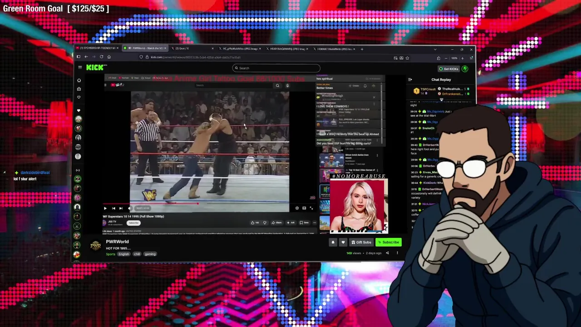Share the PWRWorld stream
Viewport: 581px width, 327px height.
click(x=387, y=253)
